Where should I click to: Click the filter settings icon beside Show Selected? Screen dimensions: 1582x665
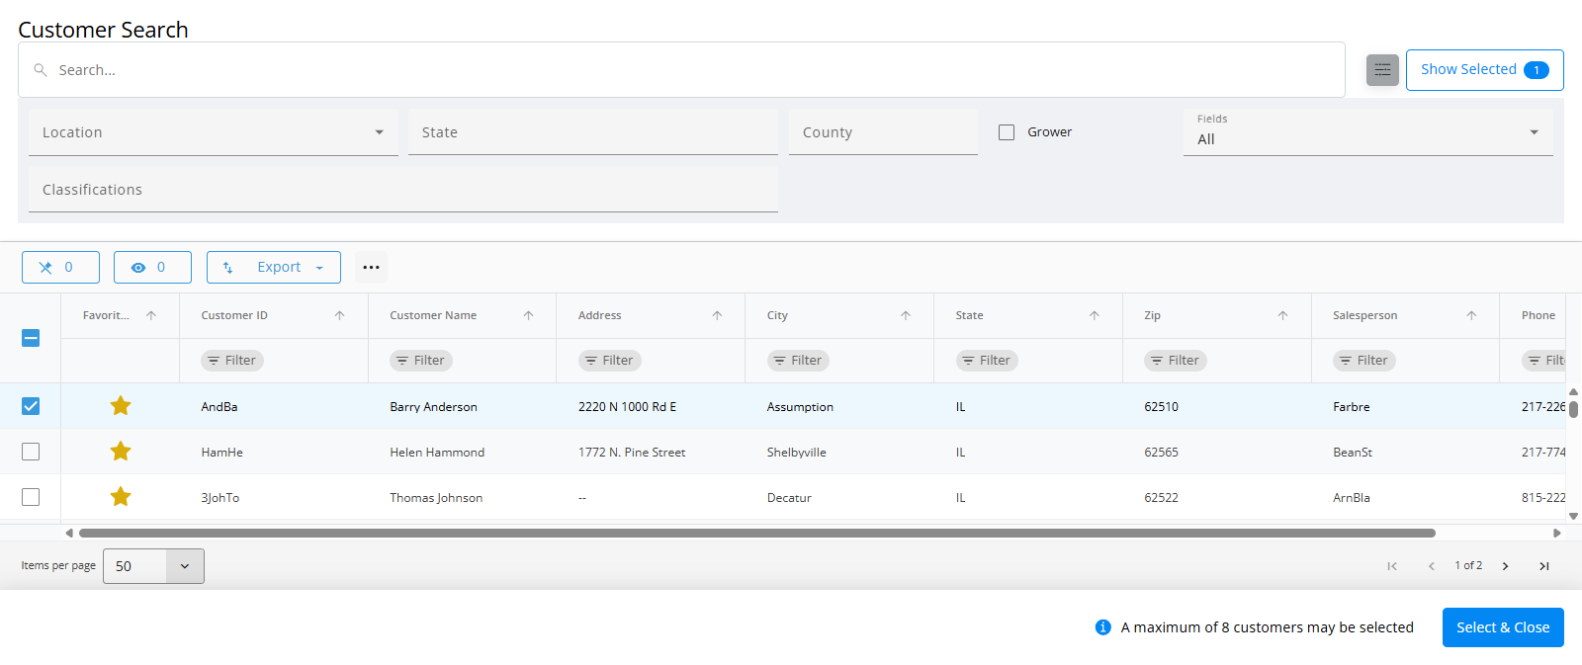(x=1382, y=70)
